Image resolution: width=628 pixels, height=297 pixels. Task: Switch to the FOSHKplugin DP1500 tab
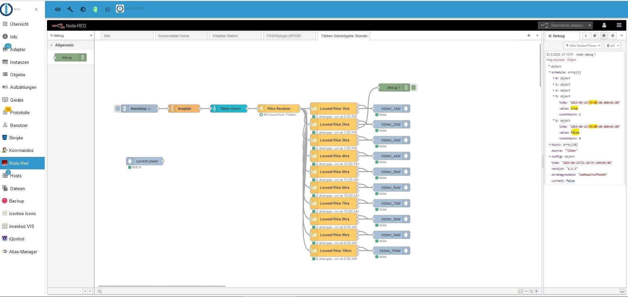pos(290,36)
